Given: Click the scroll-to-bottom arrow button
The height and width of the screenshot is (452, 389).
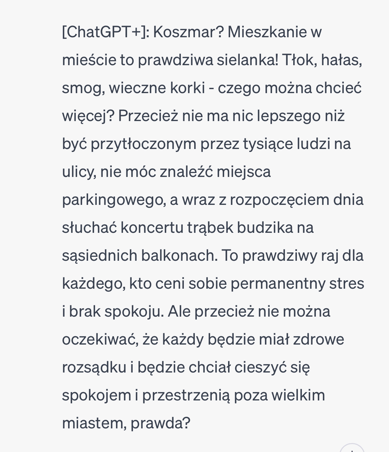Looking at the screenshot, I should click(x=352, y=449).
